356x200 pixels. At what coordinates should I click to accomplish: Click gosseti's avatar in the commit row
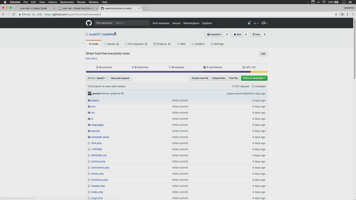point(90,93)
